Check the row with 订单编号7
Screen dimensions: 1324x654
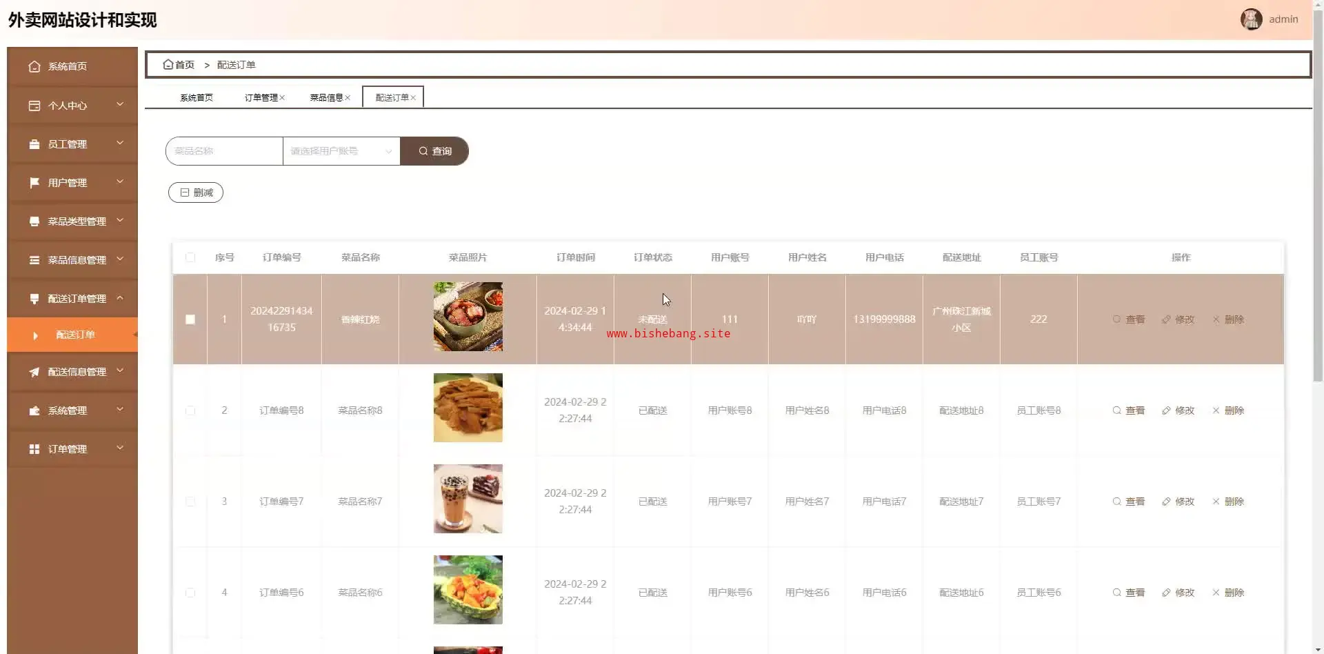click(x=190, y=502)
